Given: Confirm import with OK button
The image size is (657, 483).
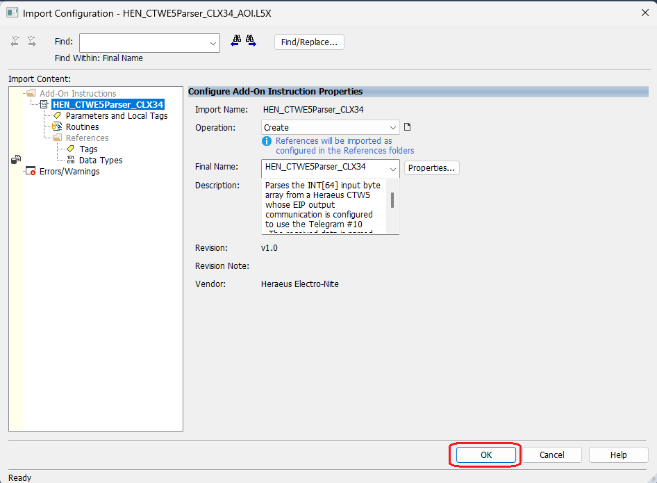Looking at the screenshot, I should 486,455.
